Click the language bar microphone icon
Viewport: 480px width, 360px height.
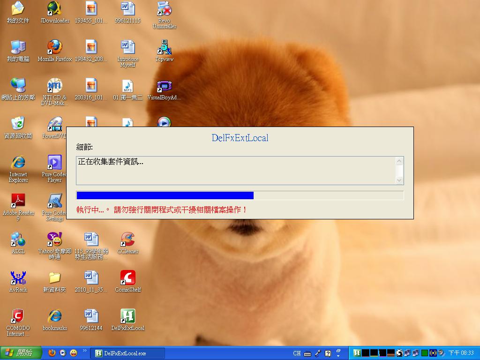[318, 353]
